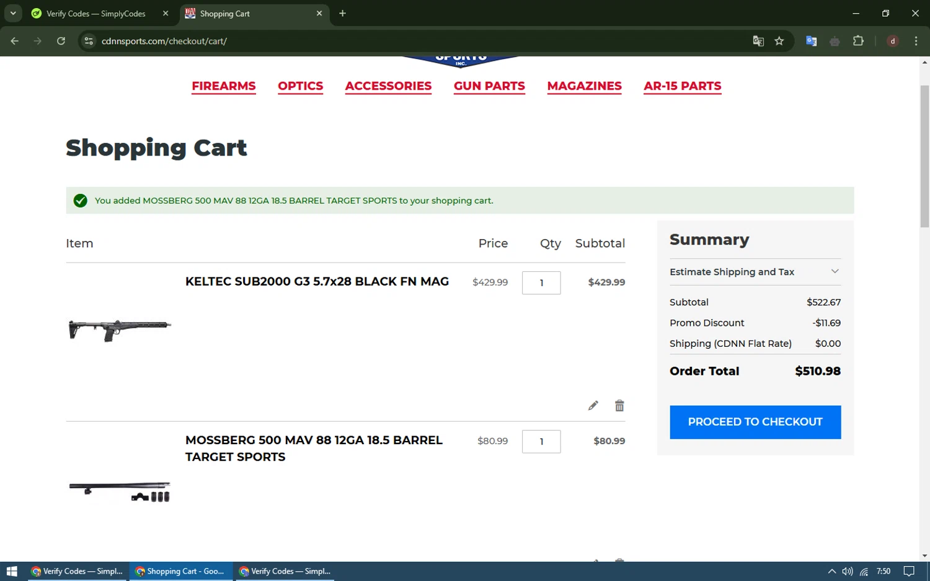
Task: Reload the Shopping Cart page
Action: [61, 41]
